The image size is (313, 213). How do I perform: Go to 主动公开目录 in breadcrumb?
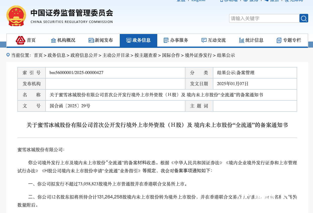[116, 55]
